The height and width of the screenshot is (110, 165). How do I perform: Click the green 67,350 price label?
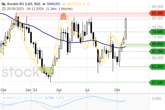157,51
